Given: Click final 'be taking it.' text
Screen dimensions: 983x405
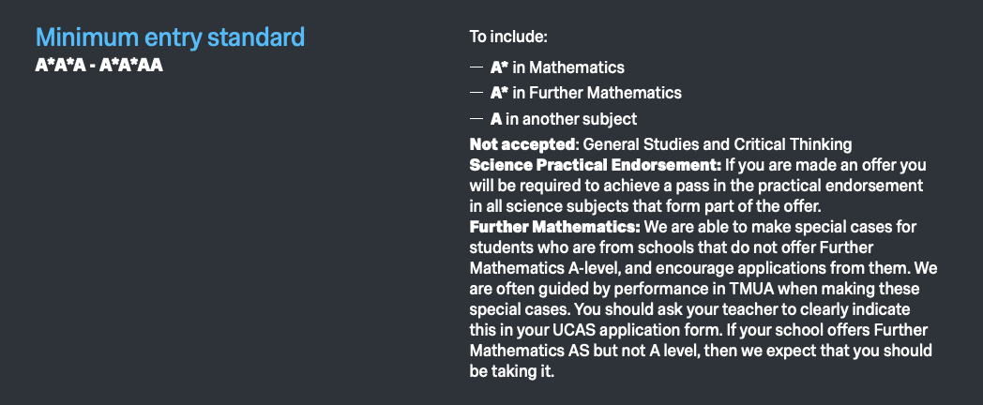Looking at the screenshot, I should coord(512,371).
